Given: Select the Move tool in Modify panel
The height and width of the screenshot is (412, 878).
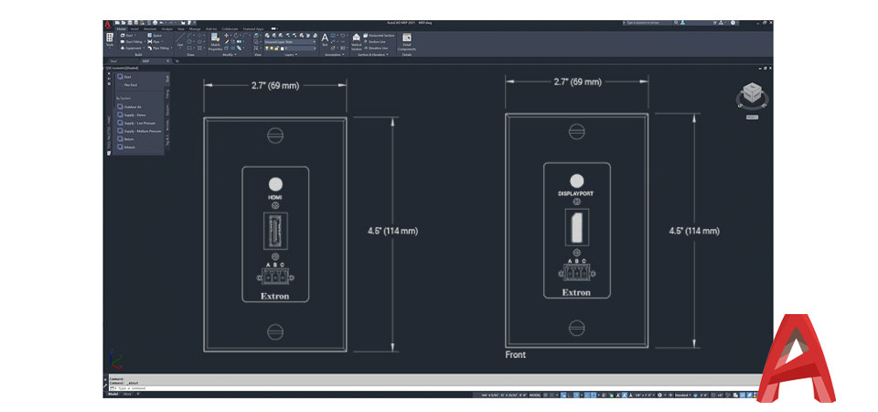Looking at the screenshot, I should pos(226,36).
